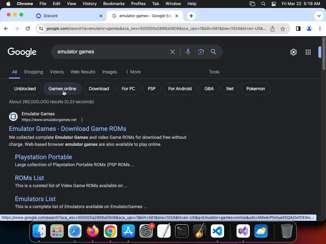
Task: Start voice search with the microphone icon
Action: click(188, 52)
